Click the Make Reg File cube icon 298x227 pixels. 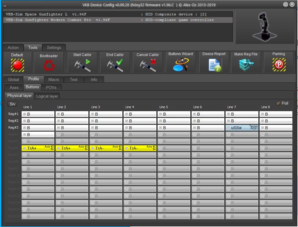pos(246,65)
